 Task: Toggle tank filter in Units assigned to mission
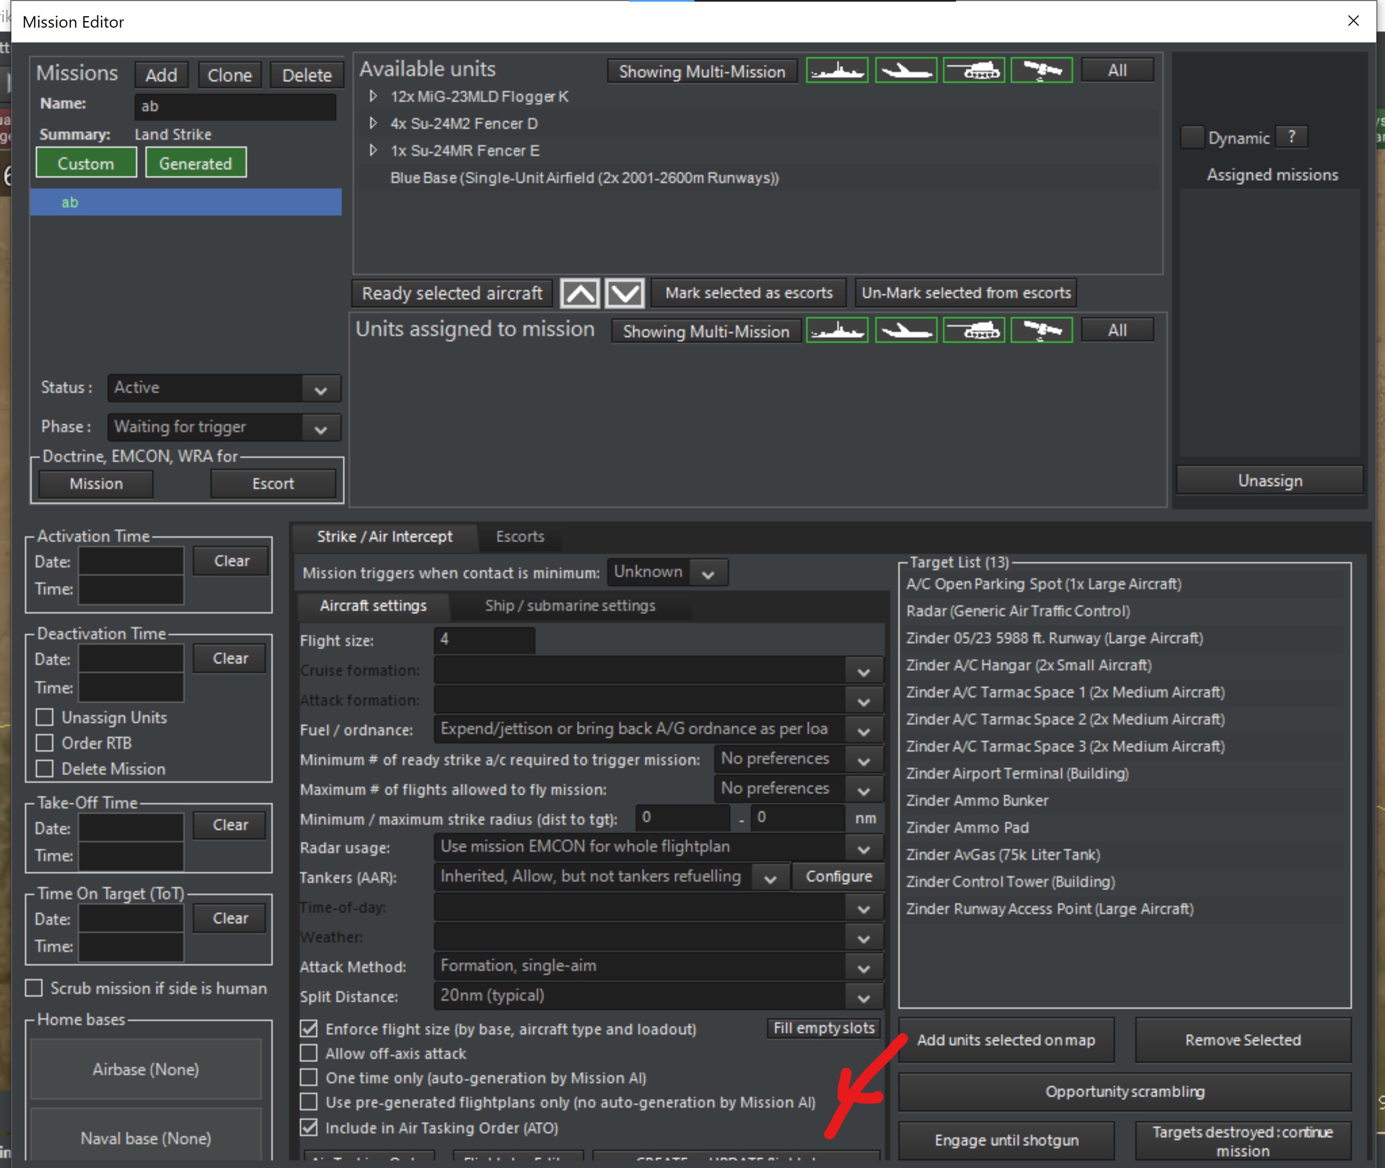(974, 330)
